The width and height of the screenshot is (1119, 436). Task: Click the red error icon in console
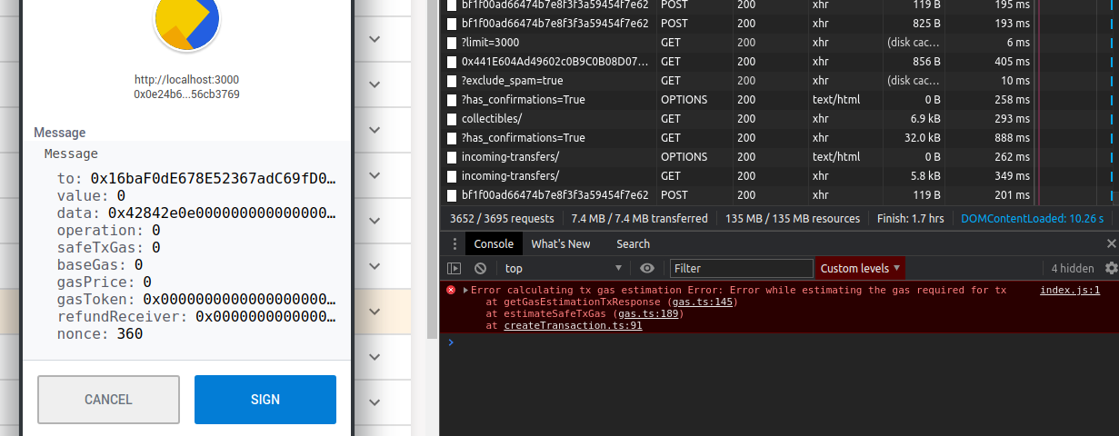[x=451, y=291]
